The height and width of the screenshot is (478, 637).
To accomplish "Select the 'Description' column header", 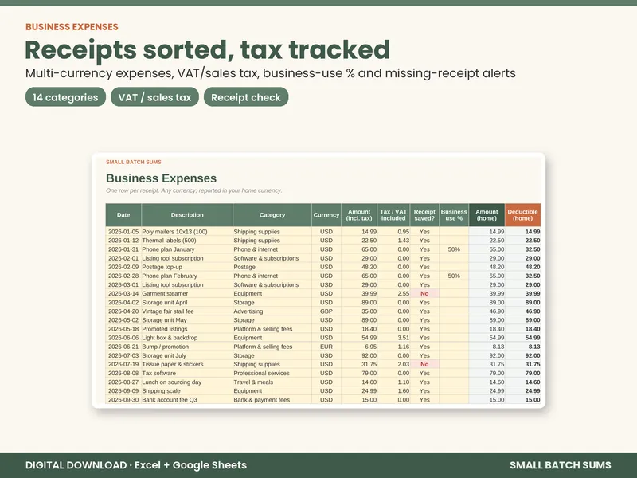I will (x=187, y=215).
